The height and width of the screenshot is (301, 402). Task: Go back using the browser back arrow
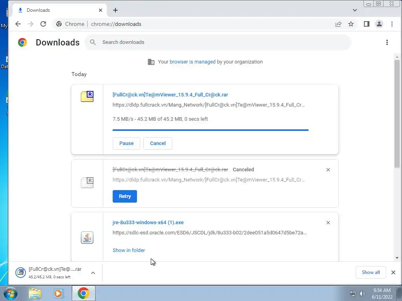[x=18, y=24]
